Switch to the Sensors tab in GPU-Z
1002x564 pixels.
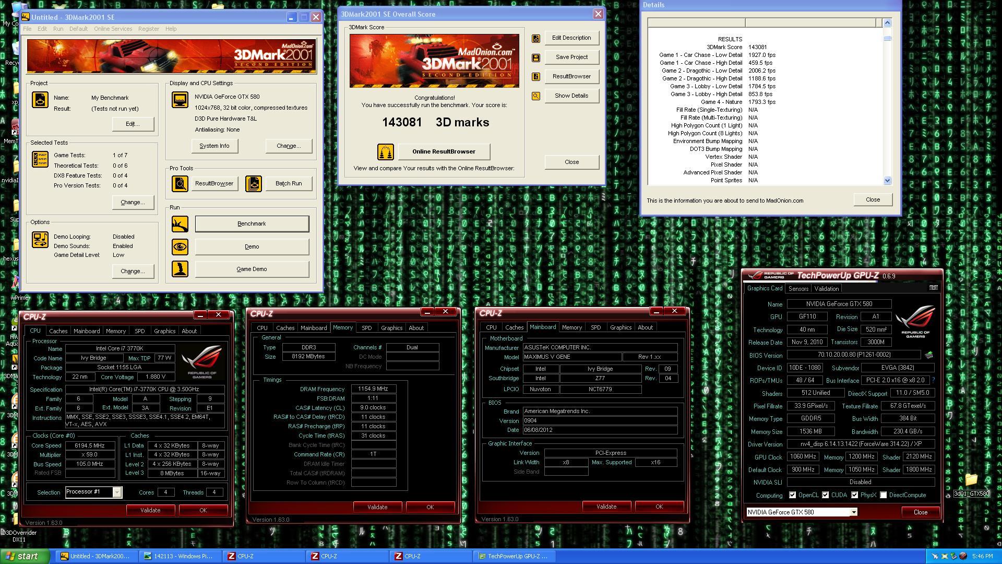tap(798, 289)
